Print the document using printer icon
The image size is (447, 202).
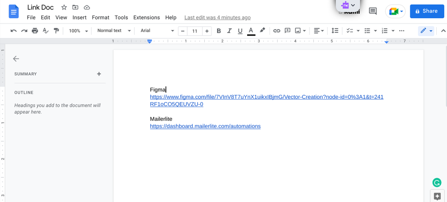click(x=35, y=31)
